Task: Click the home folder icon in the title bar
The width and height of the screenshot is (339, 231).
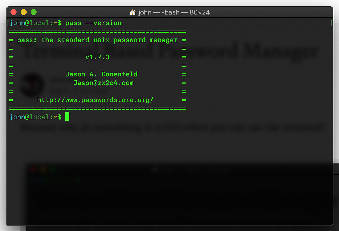Action: [132, 12]
